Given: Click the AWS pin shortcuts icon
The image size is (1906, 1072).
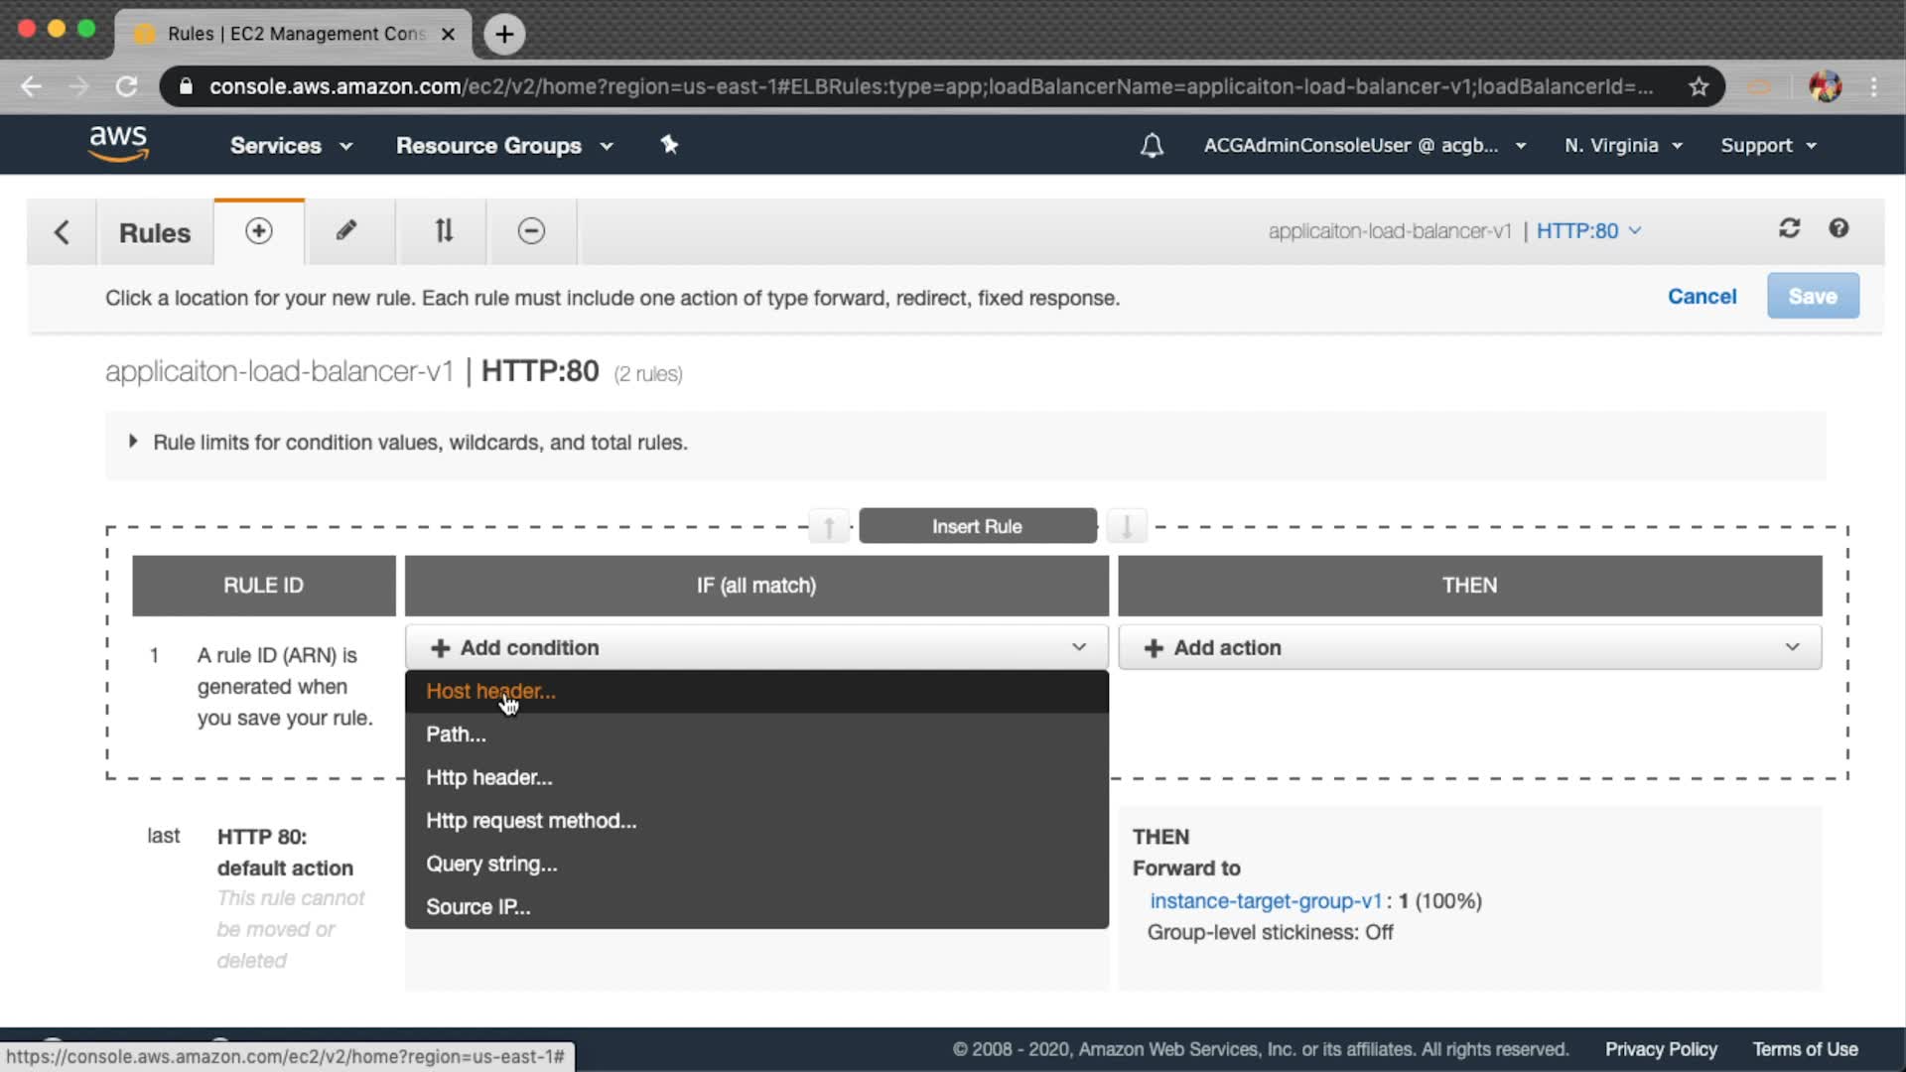Looking at the screenshot, I should click(669, 145).
